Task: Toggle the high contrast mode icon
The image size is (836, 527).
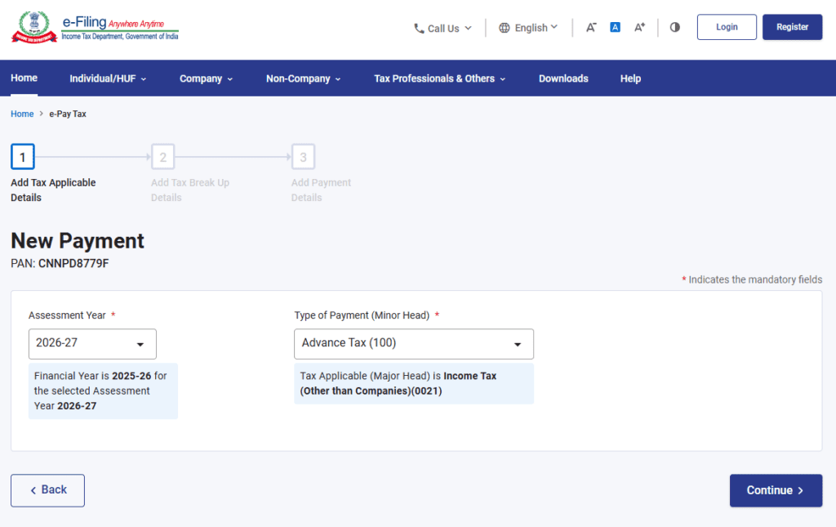Action: [x=674, y=28]
